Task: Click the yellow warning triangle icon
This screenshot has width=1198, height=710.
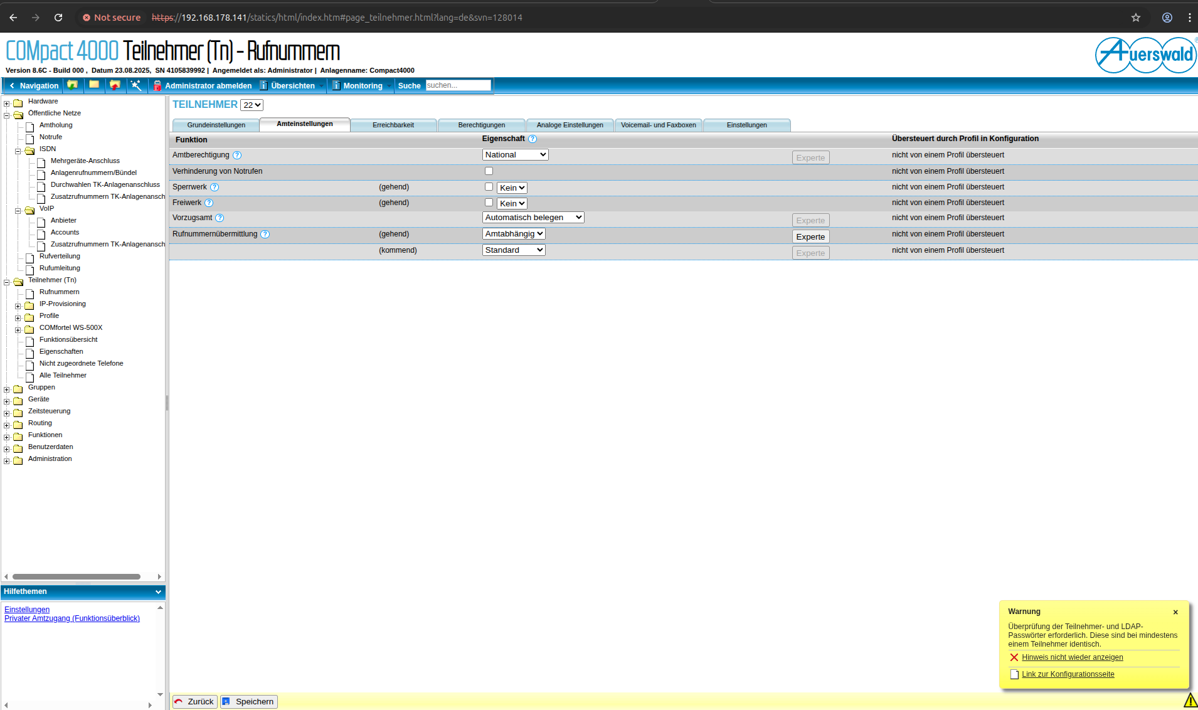Action: point(1190,700)
